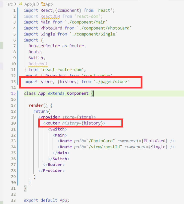Click 'export default App;' statement

46,200
